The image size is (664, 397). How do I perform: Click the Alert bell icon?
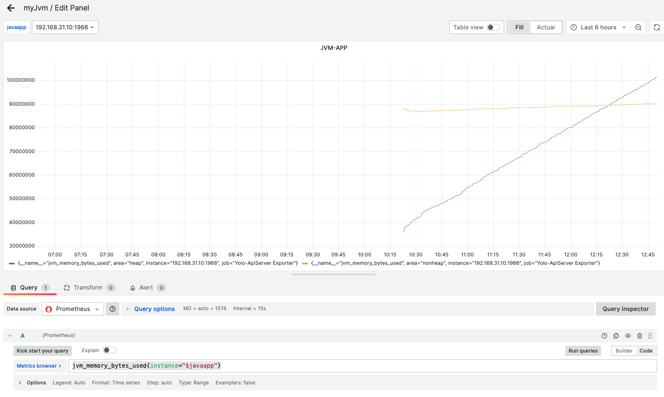[x=133, y=288]
